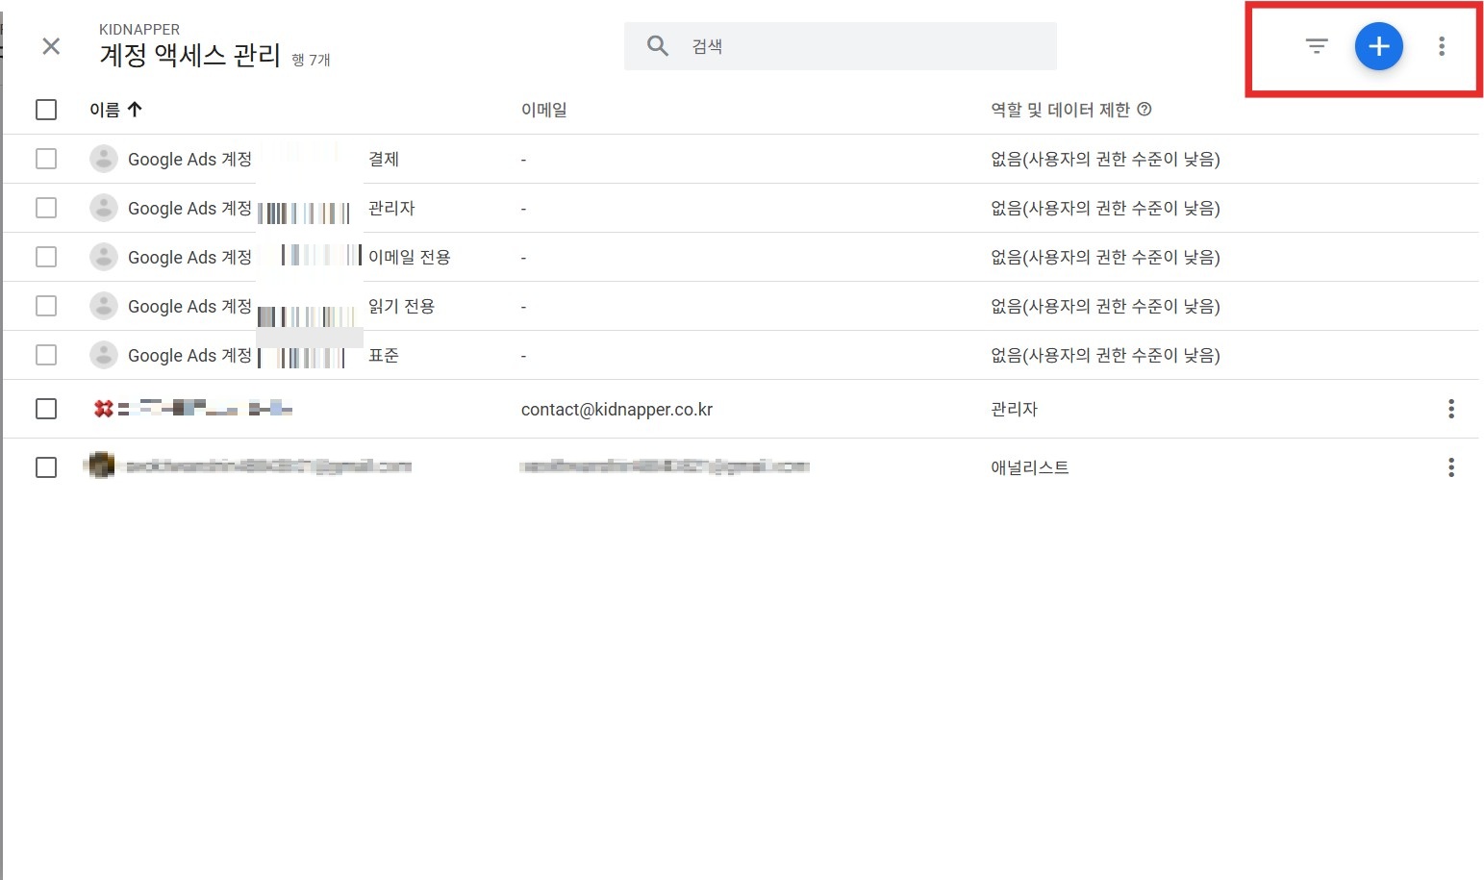The height and width of the screenshot is (880, 1484).
Task: Toggle the select-all checkbox in the header
Action: coord(45,109)
